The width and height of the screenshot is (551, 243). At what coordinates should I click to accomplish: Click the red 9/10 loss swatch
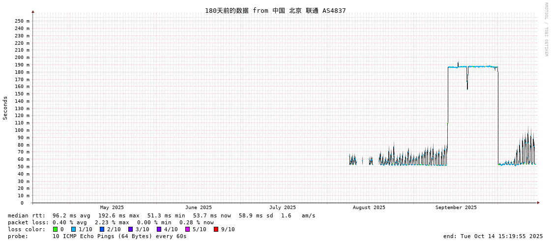216,229
